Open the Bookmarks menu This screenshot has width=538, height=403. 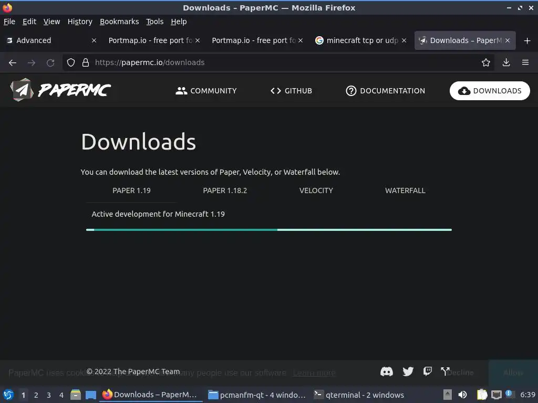[119, 22]
